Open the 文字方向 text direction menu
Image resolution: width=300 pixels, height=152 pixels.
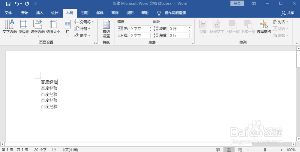point(10,28)
